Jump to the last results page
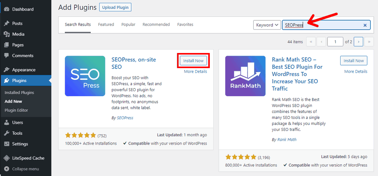The height and width of the screenshot is (176, 378). (369, 42)
